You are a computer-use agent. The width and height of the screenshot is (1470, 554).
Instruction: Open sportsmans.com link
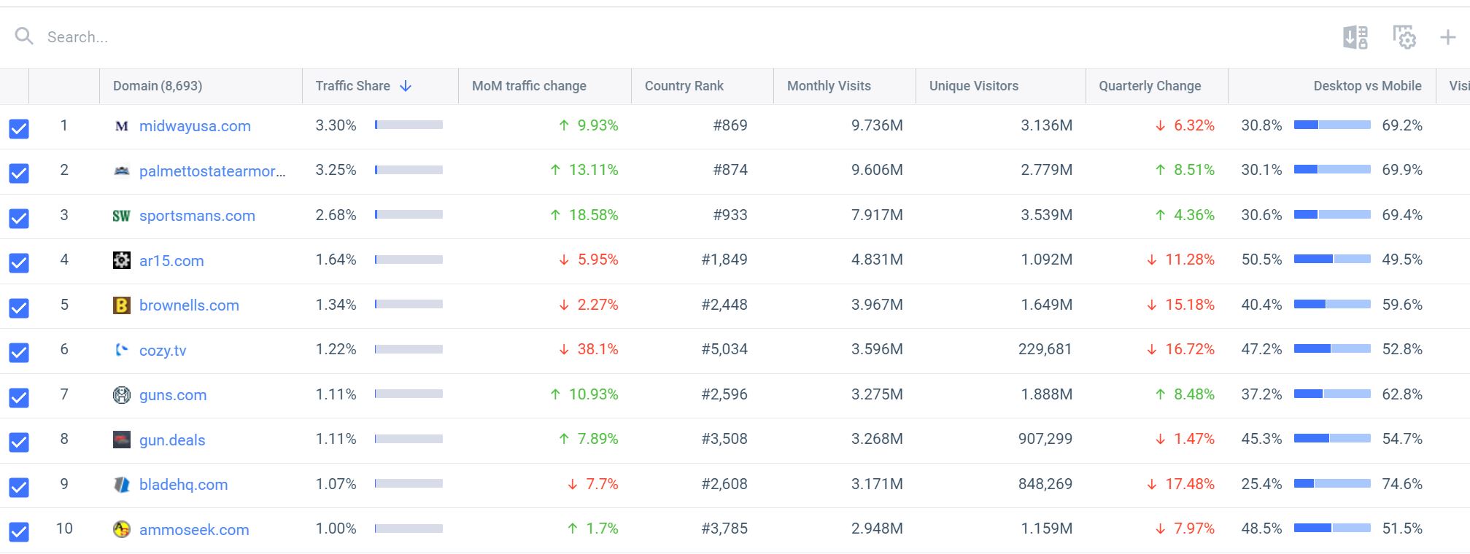click(197, 216)
